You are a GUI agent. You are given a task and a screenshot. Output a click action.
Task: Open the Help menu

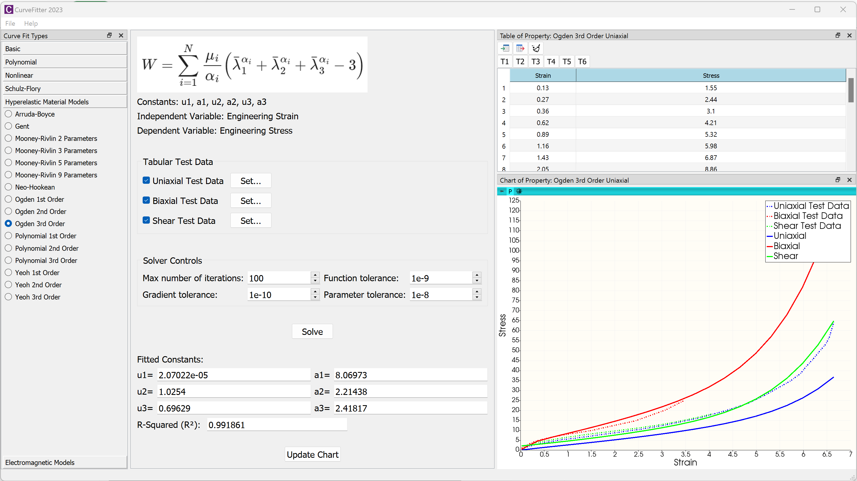tap(30, 23)
